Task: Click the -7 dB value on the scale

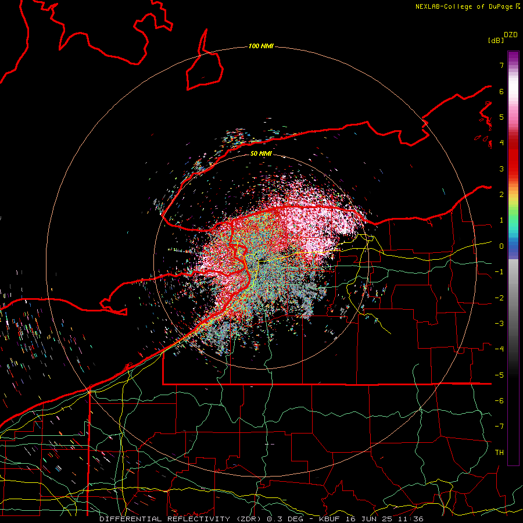Action: coord(499,427)
